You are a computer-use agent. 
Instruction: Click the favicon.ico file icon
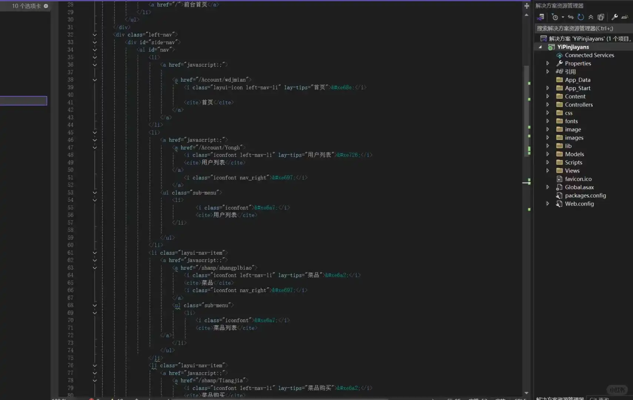coord(559,179)
